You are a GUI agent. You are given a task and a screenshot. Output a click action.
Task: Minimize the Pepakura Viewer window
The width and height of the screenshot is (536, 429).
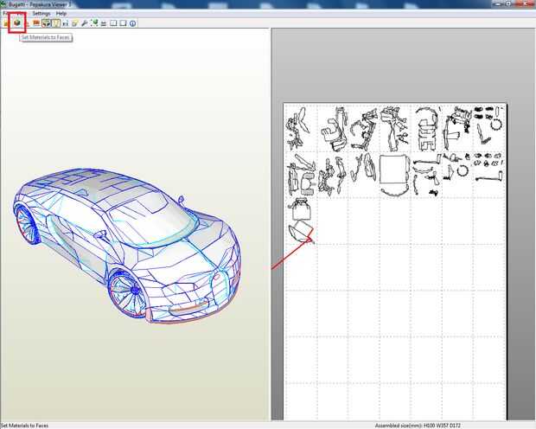tap(497, 3)
